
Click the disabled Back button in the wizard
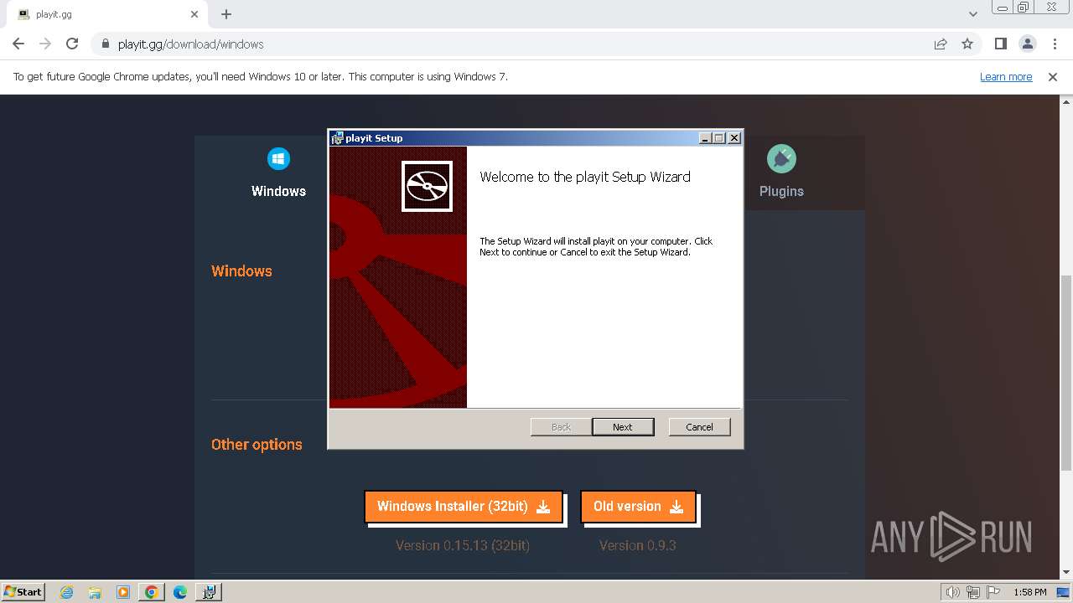point(561,426)
